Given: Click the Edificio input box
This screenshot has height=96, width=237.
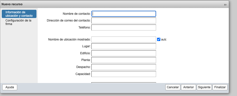Looking at the screenshot, I should (124, 53).
